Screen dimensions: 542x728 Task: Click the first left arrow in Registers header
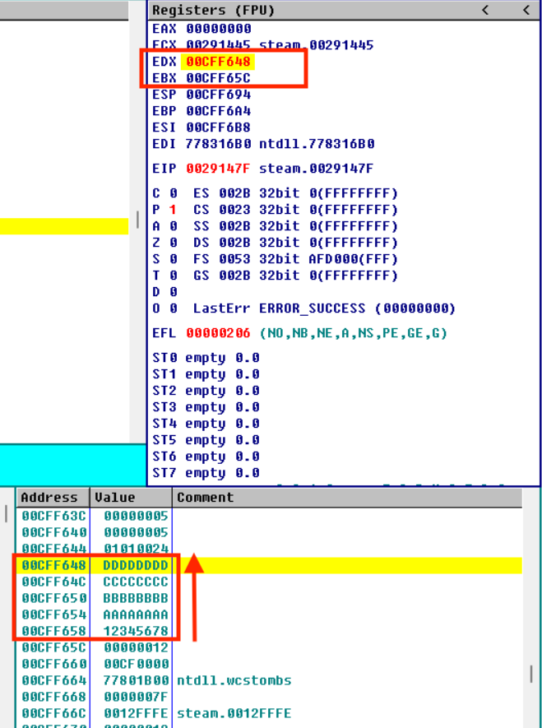point(485,10)
